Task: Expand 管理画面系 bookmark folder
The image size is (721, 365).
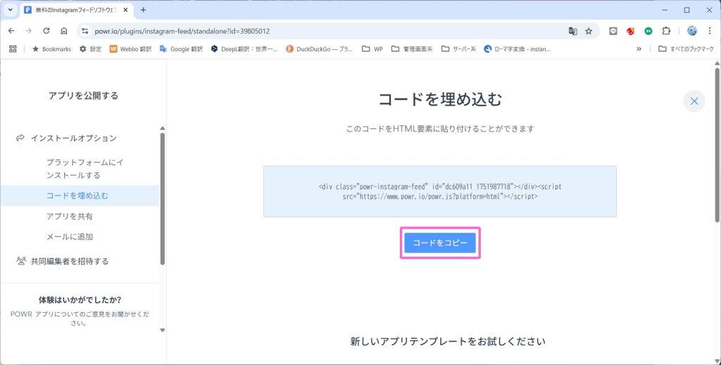Action: (x=412, y=49)
